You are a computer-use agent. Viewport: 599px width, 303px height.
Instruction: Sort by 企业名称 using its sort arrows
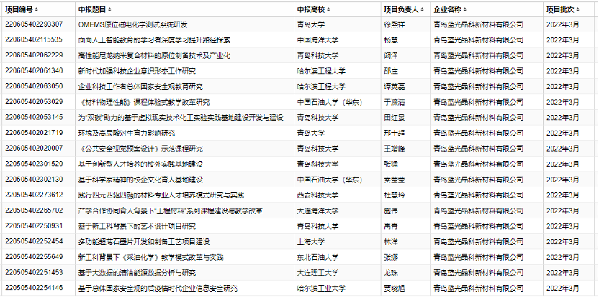(465, 9)
